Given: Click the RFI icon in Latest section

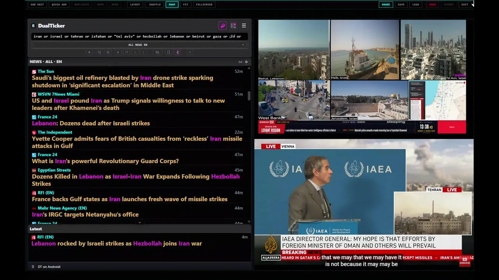Looking at the screenshot, I should click(x=34, y=237).
